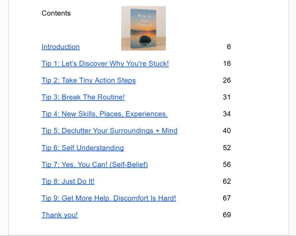Screen dimensions: 296x236
Task: Click page number 6 beside Introduction
Action: click(229, 47)
